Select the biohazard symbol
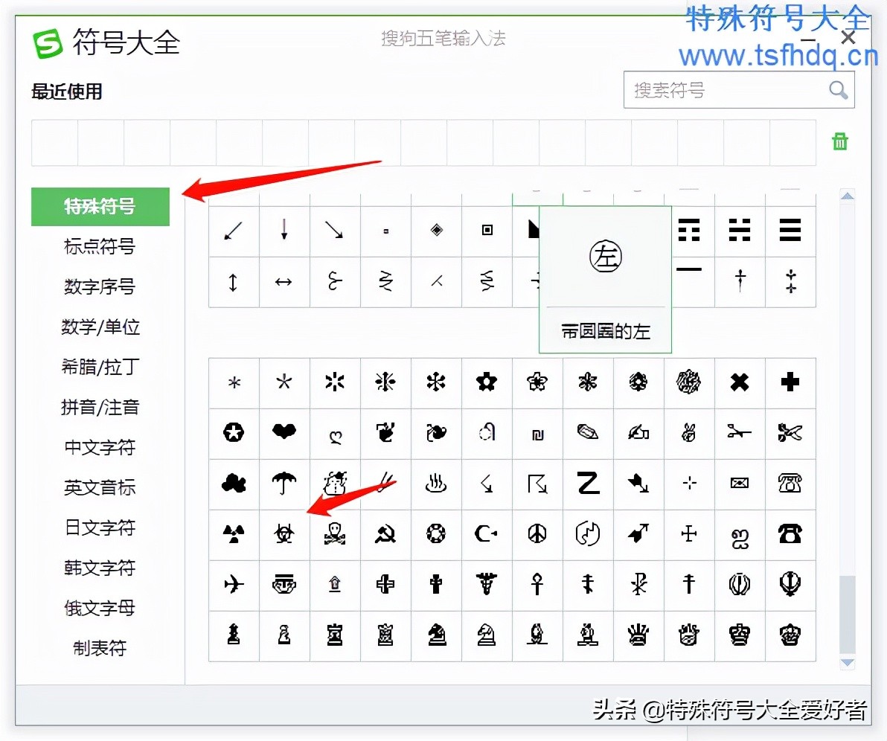The image size is (887, 741). point(284,534)
